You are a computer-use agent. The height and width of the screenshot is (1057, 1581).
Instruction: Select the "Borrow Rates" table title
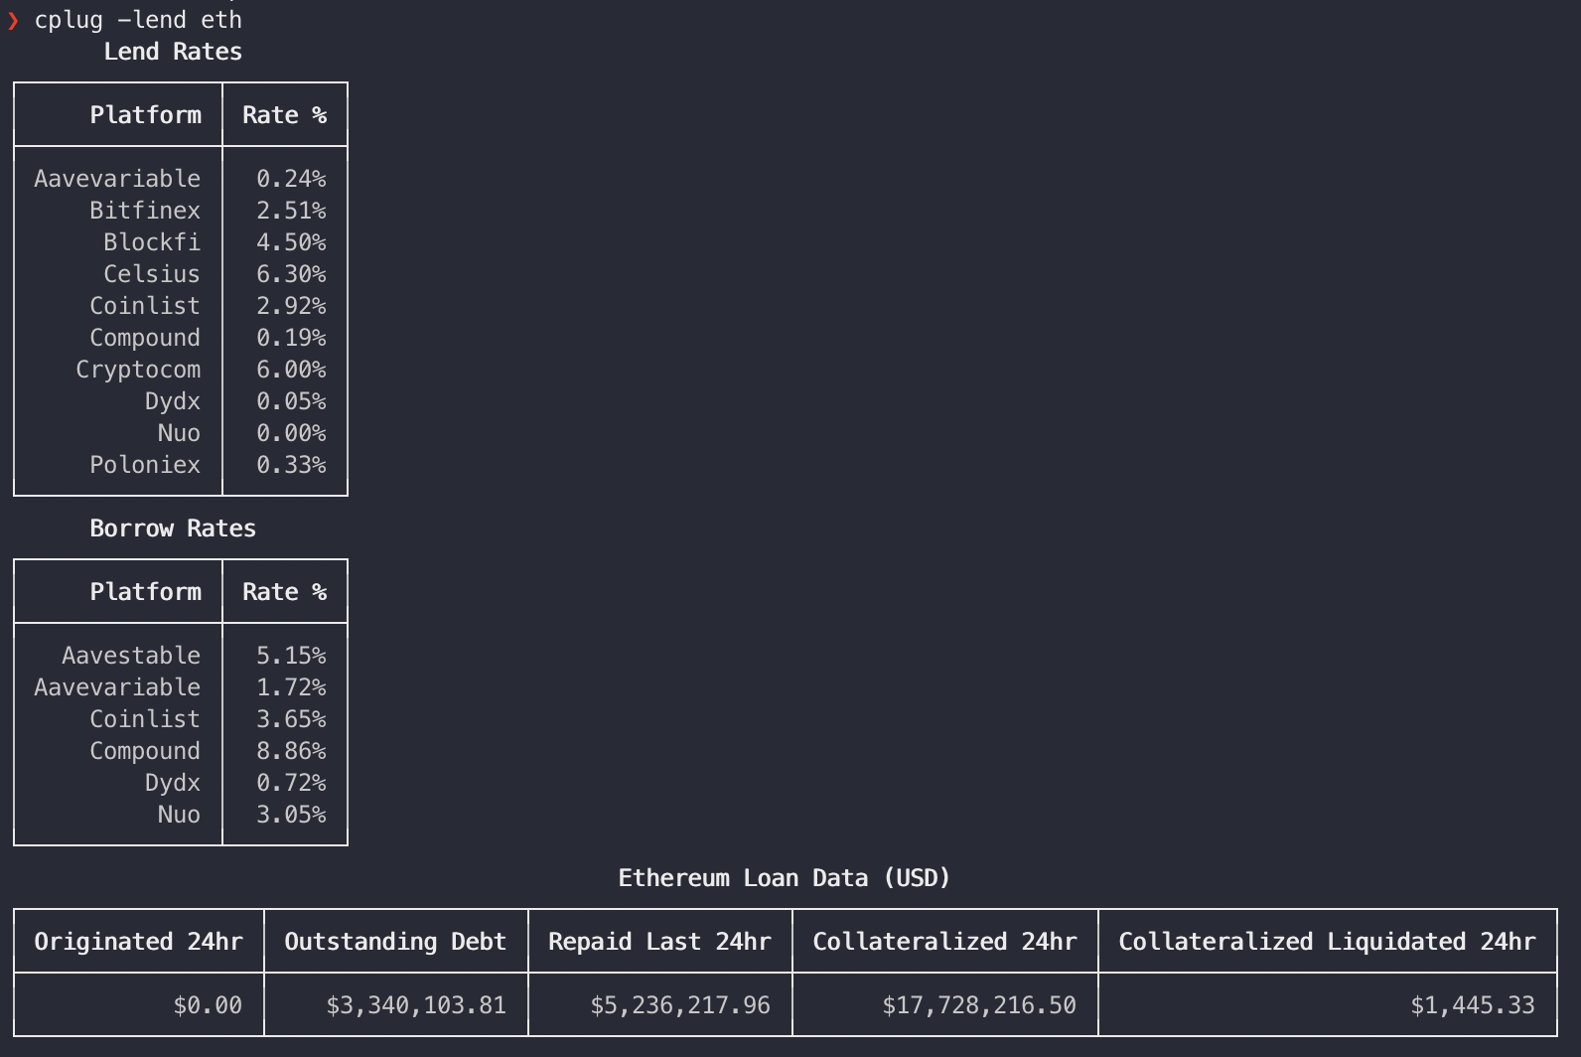point(173,528)
